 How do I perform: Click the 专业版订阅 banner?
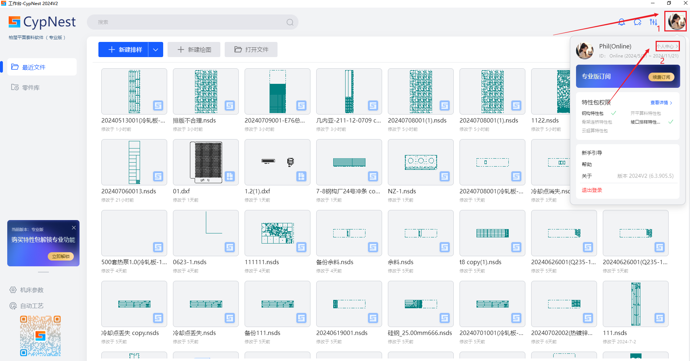[628, 76]
